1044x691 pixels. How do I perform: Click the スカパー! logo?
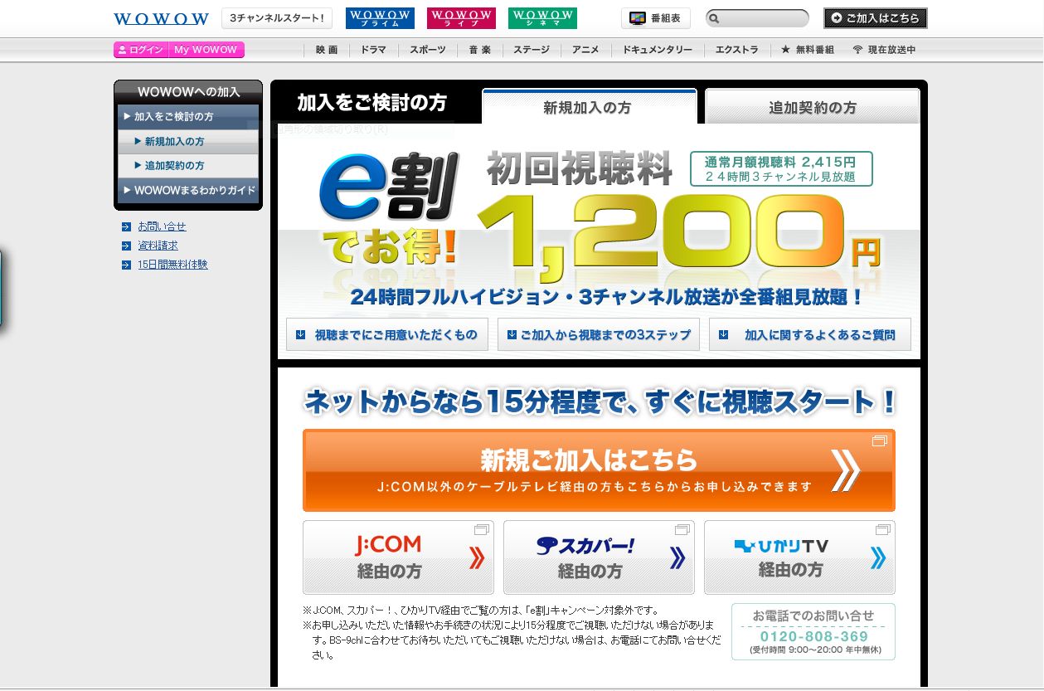(585, 545)
